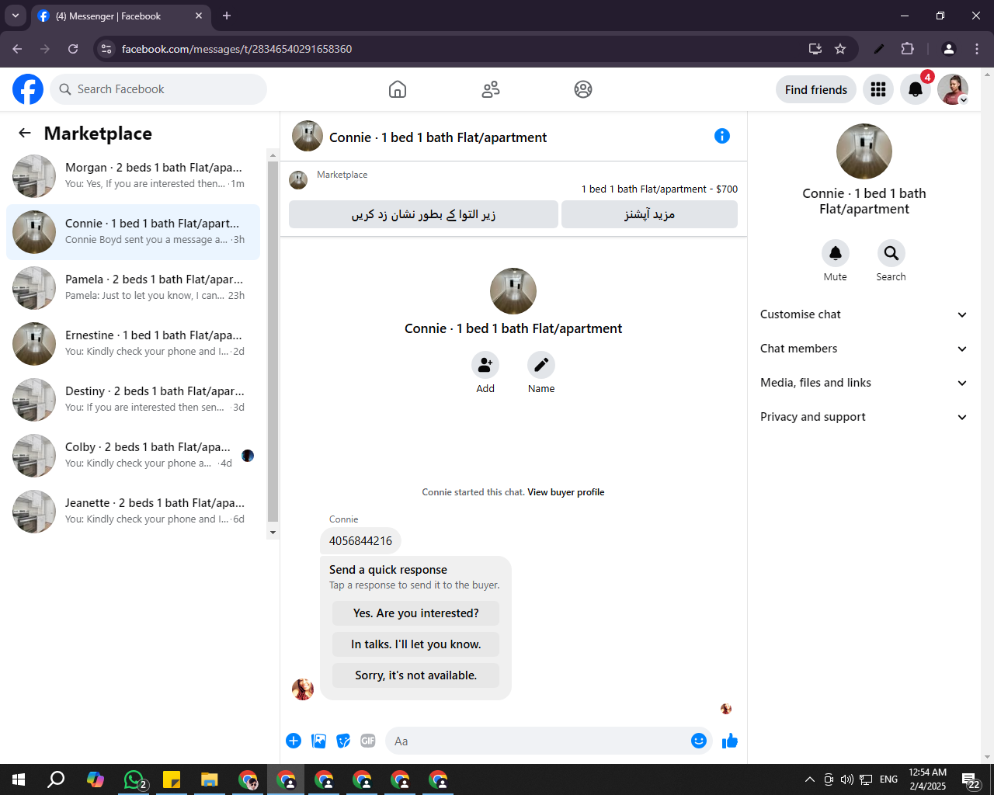Viewport: 994px width, 795px height.
Task: Go to the Home feed icon
Action: coord(398,89)
